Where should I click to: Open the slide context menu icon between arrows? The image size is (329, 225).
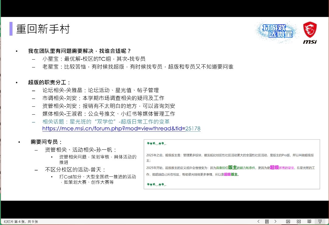pyautogui.click(x=267, y=221)
